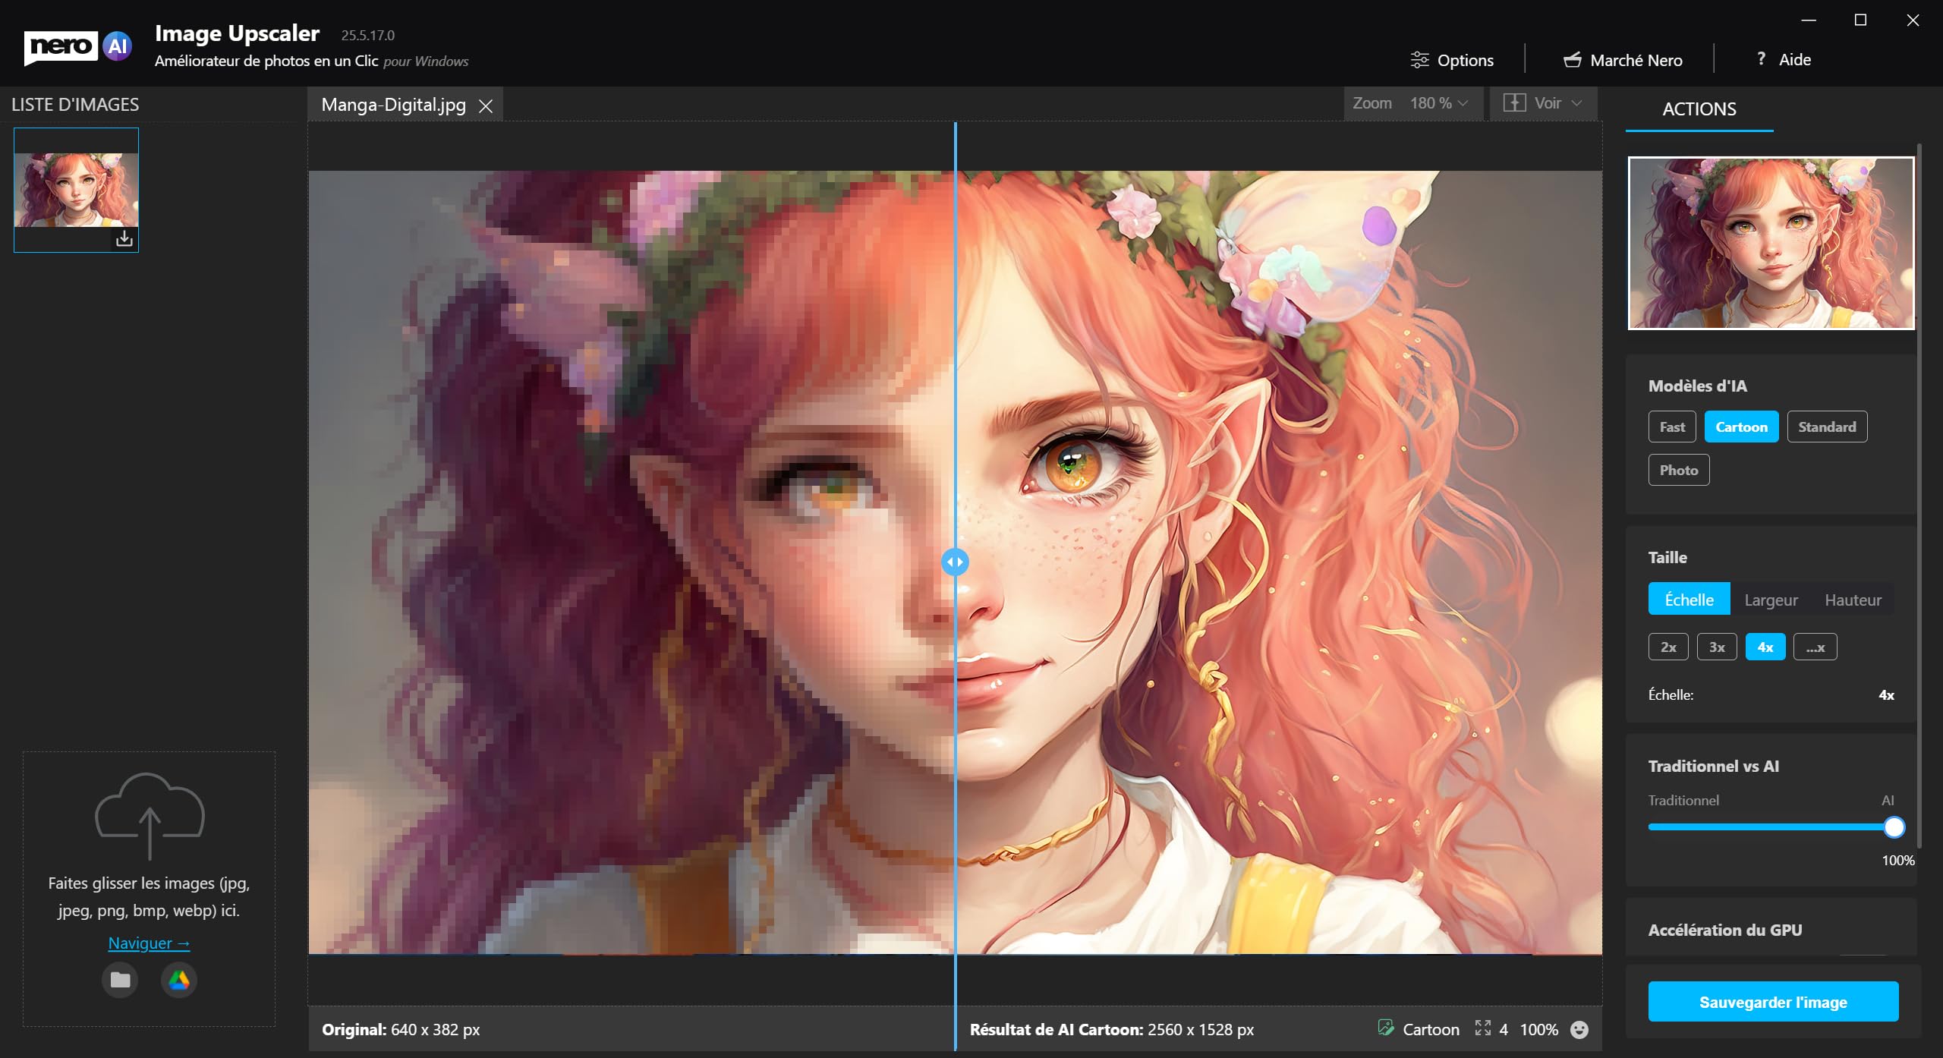Select the Cartoon AI model
This screenshot has width=1943, height=1058.
1741,427
